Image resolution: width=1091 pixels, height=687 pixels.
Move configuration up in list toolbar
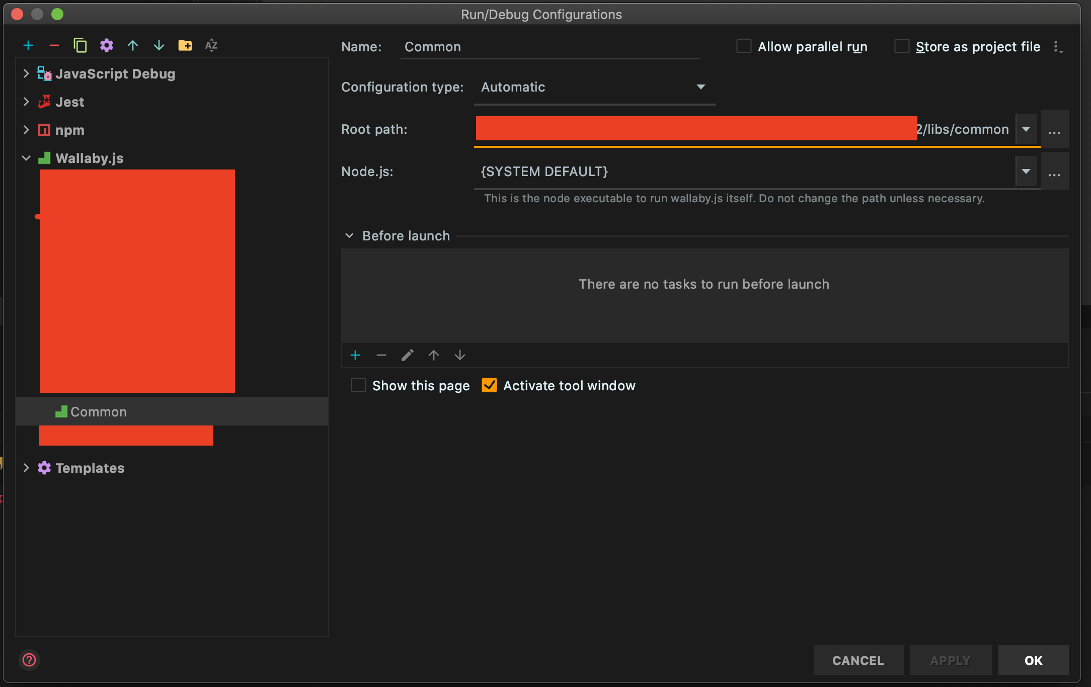coord(133,46)
